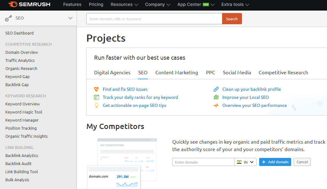Switch to the Content Marketing tab

coord(177,73)
